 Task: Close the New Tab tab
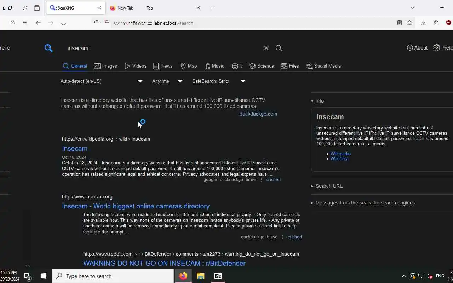tap(198, 8)
